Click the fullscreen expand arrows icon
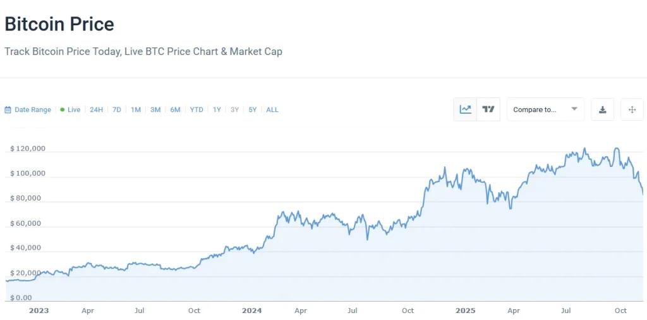 tap(632, 109)
